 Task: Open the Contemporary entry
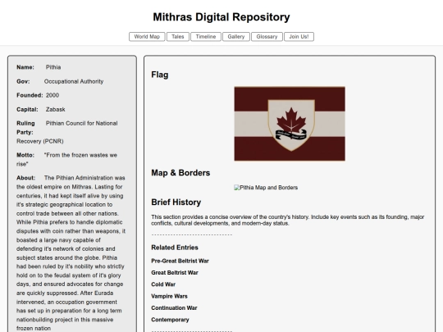pos(170,320)
